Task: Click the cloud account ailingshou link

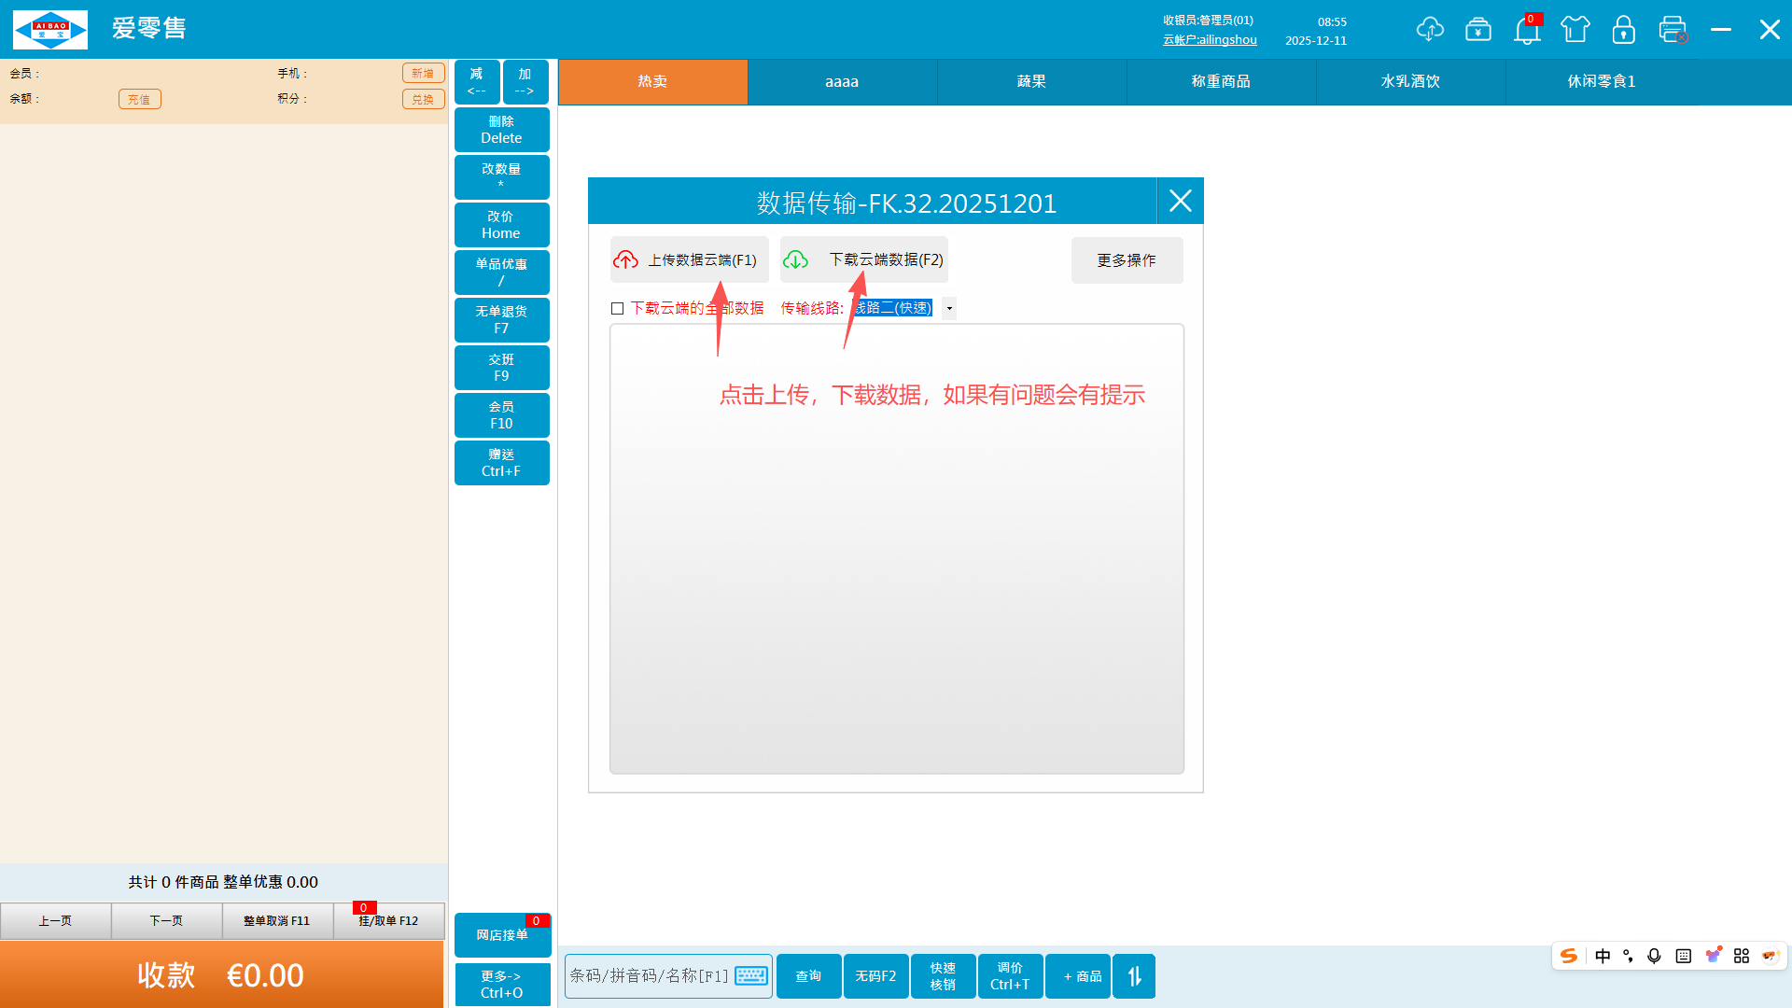Action: point(1210,40)
